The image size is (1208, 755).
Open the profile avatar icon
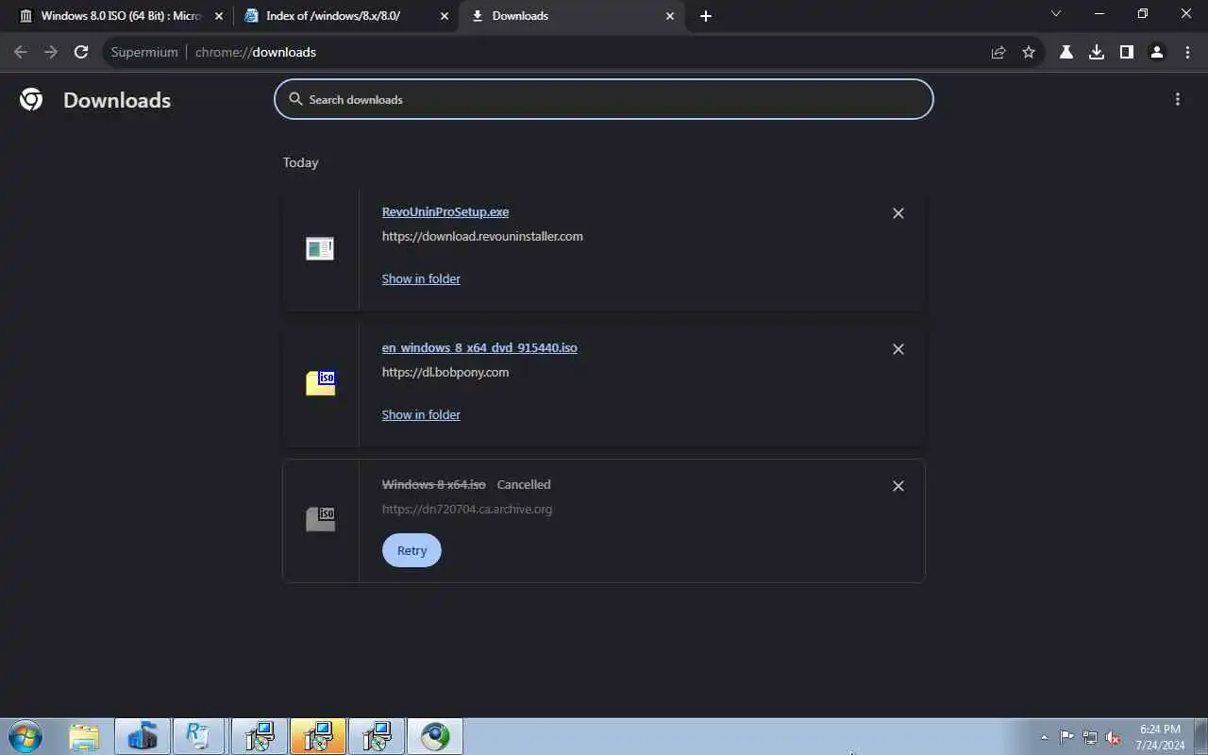(x=1157, y=52)
